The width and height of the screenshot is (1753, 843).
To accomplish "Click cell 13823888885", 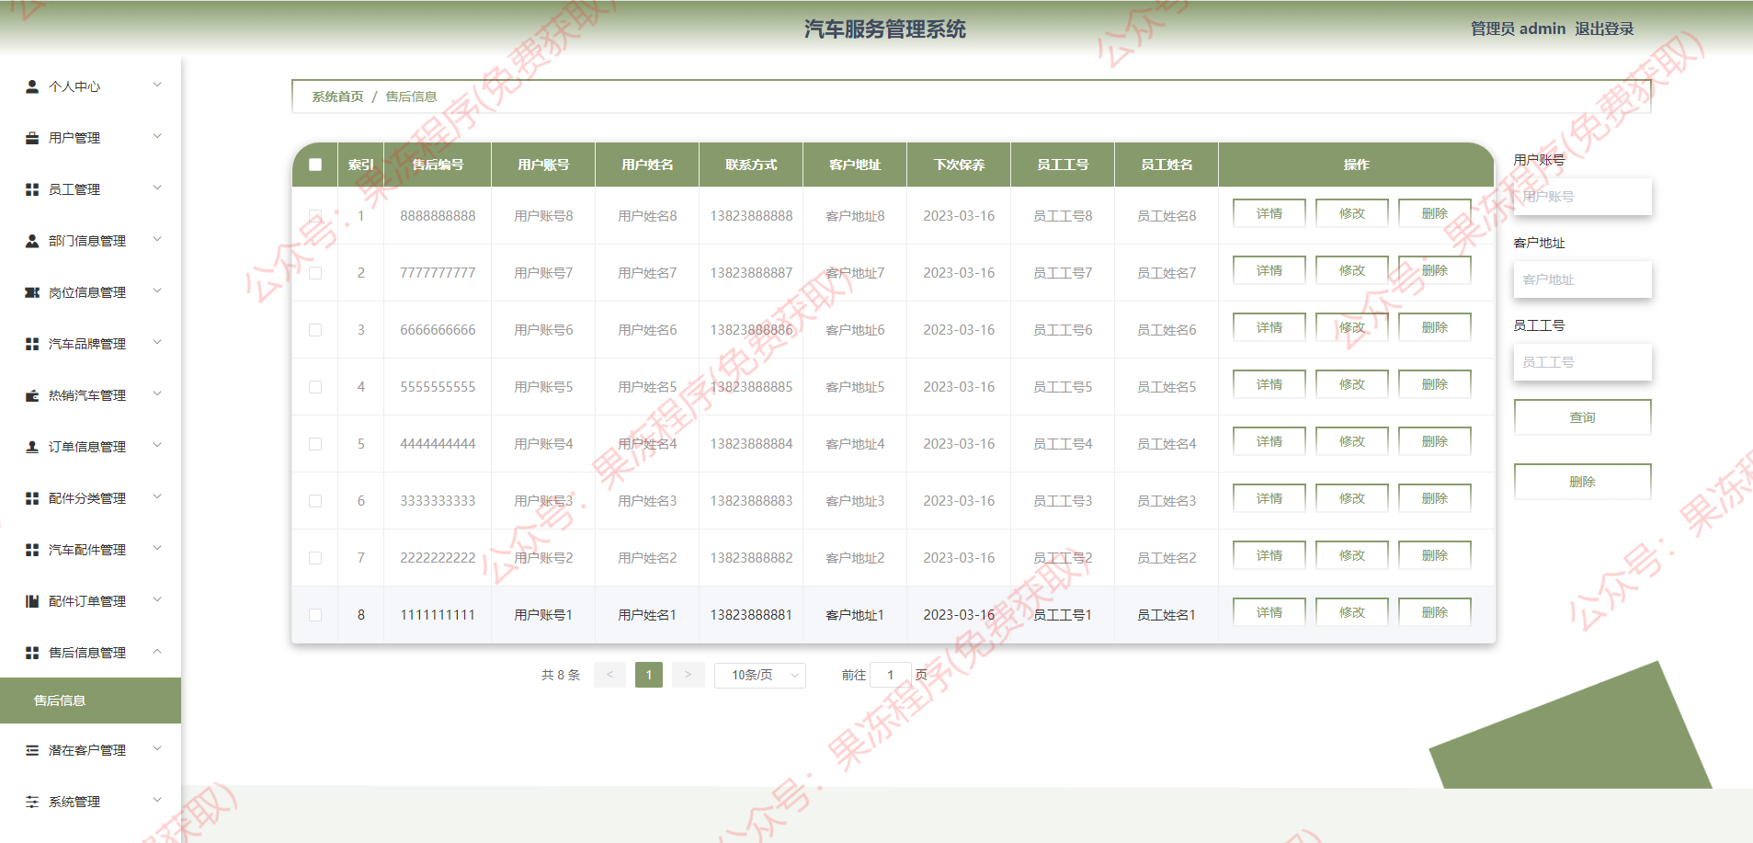I will [751, 387].
